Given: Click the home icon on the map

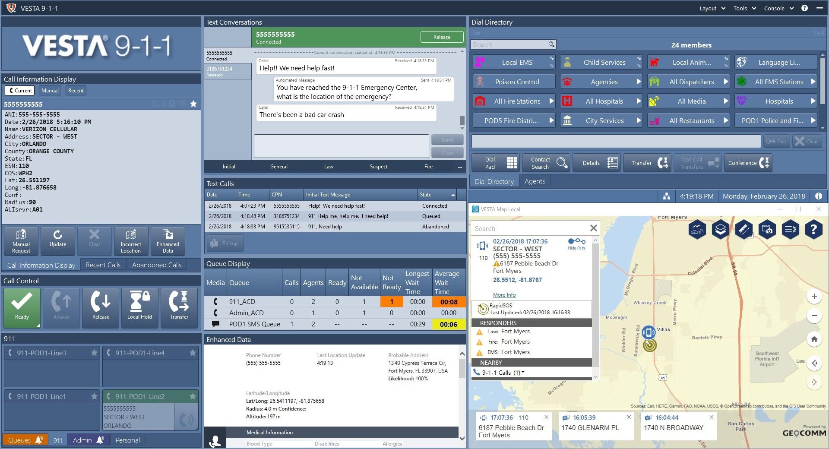Looking at the screenshot, I should tap(815, 339).
